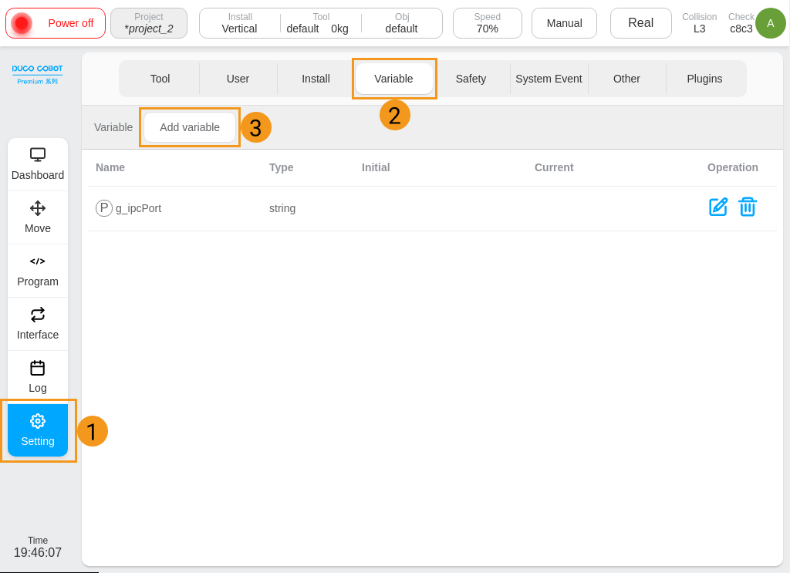
Task: Open the Log page
Action: 38,377
